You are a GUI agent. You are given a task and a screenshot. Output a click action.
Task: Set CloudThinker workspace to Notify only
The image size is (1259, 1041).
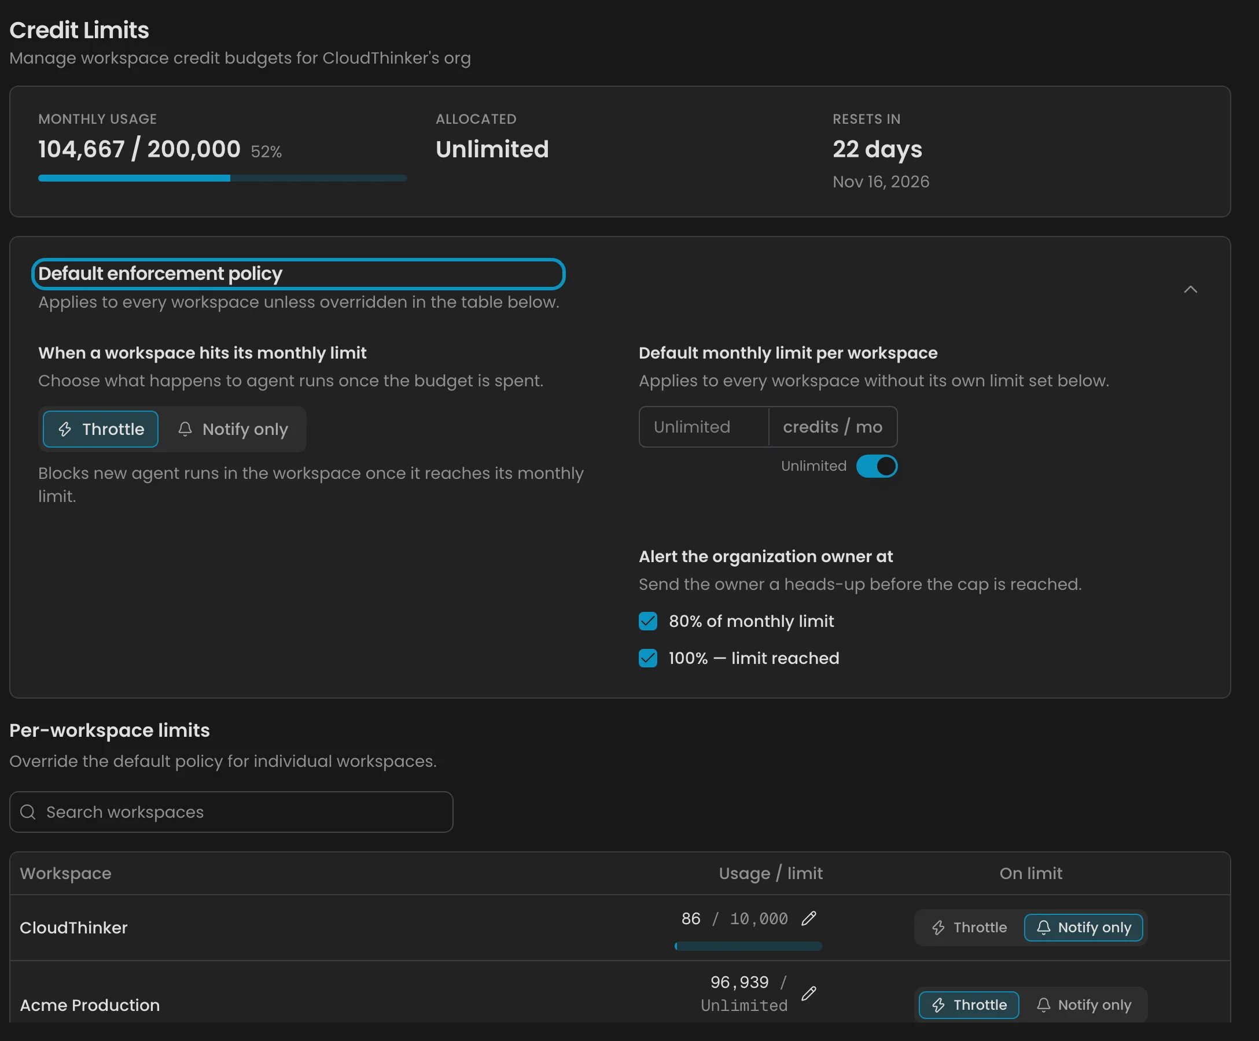(x=1083, y=927)
